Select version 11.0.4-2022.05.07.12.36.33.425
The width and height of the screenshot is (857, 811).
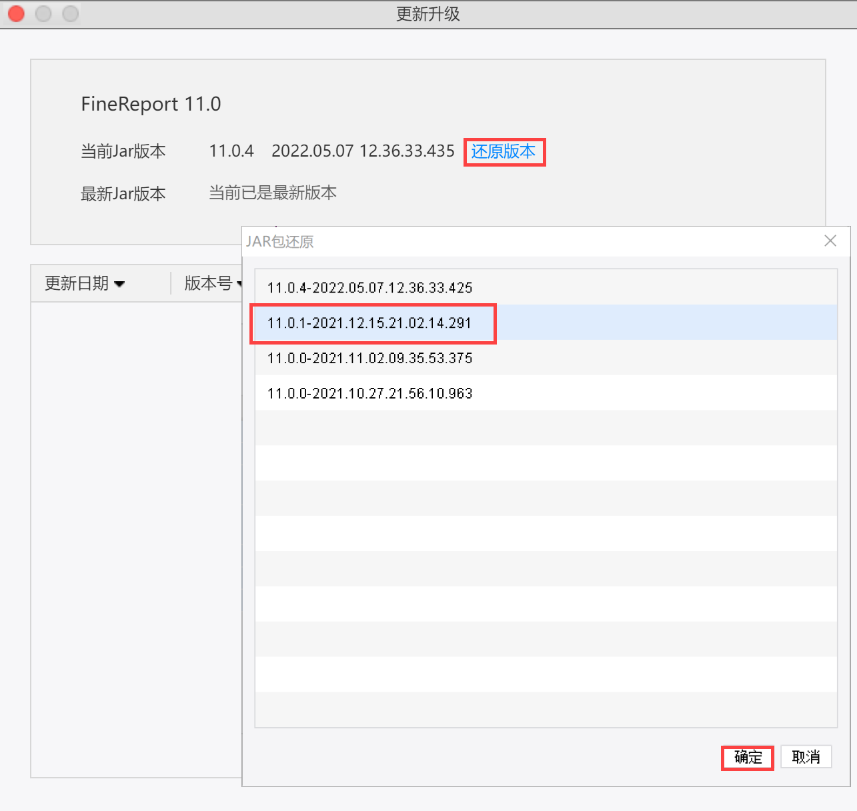coord(546,287)
